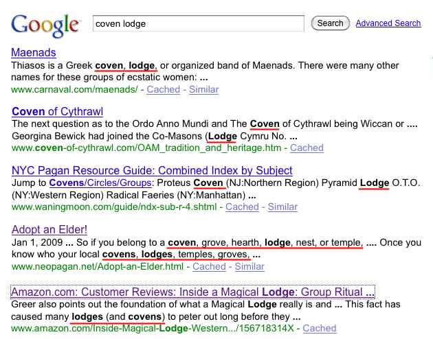Image resolution: width=433 pixels, height=339 pixels.
Task: View the Cached copy of the Maenads result
Action: pyautogui.click(x=163, y=89)
